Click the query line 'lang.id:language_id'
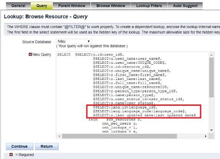 (125, 107)
